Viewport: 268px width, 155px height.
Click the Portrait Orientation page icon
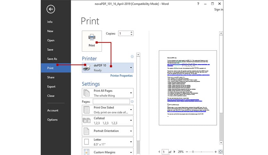pyautogui.click(x=87, y=131)
